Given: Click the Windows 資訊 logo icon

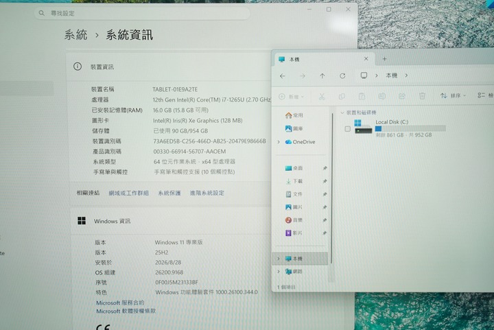Looking at the screenshot, I should click(82, 221).
